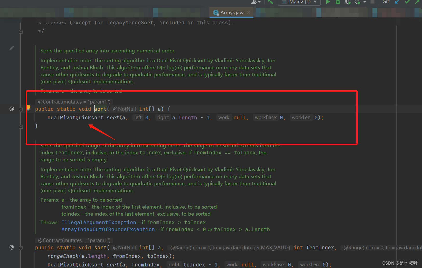Click 'null' argument in first DualPivotQuicksort call
Image resolution: width=422 pixels, height=268 pixels.
coord(240,118)
